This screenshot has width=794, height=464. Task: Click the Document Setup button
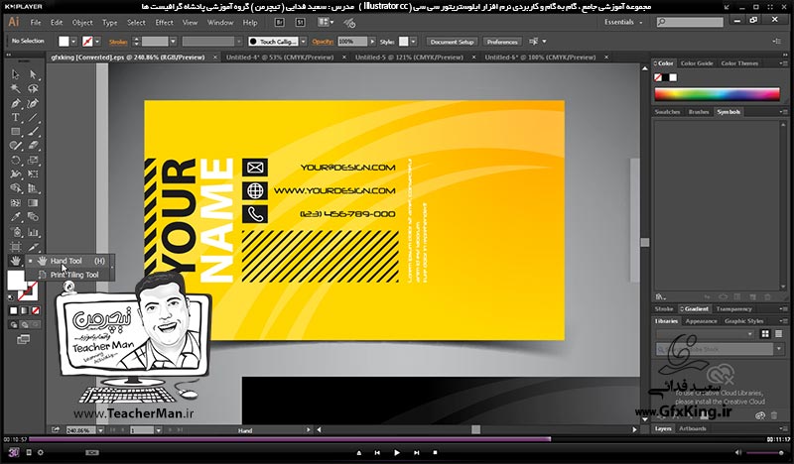pyautogui.click(x=452, y=42)
